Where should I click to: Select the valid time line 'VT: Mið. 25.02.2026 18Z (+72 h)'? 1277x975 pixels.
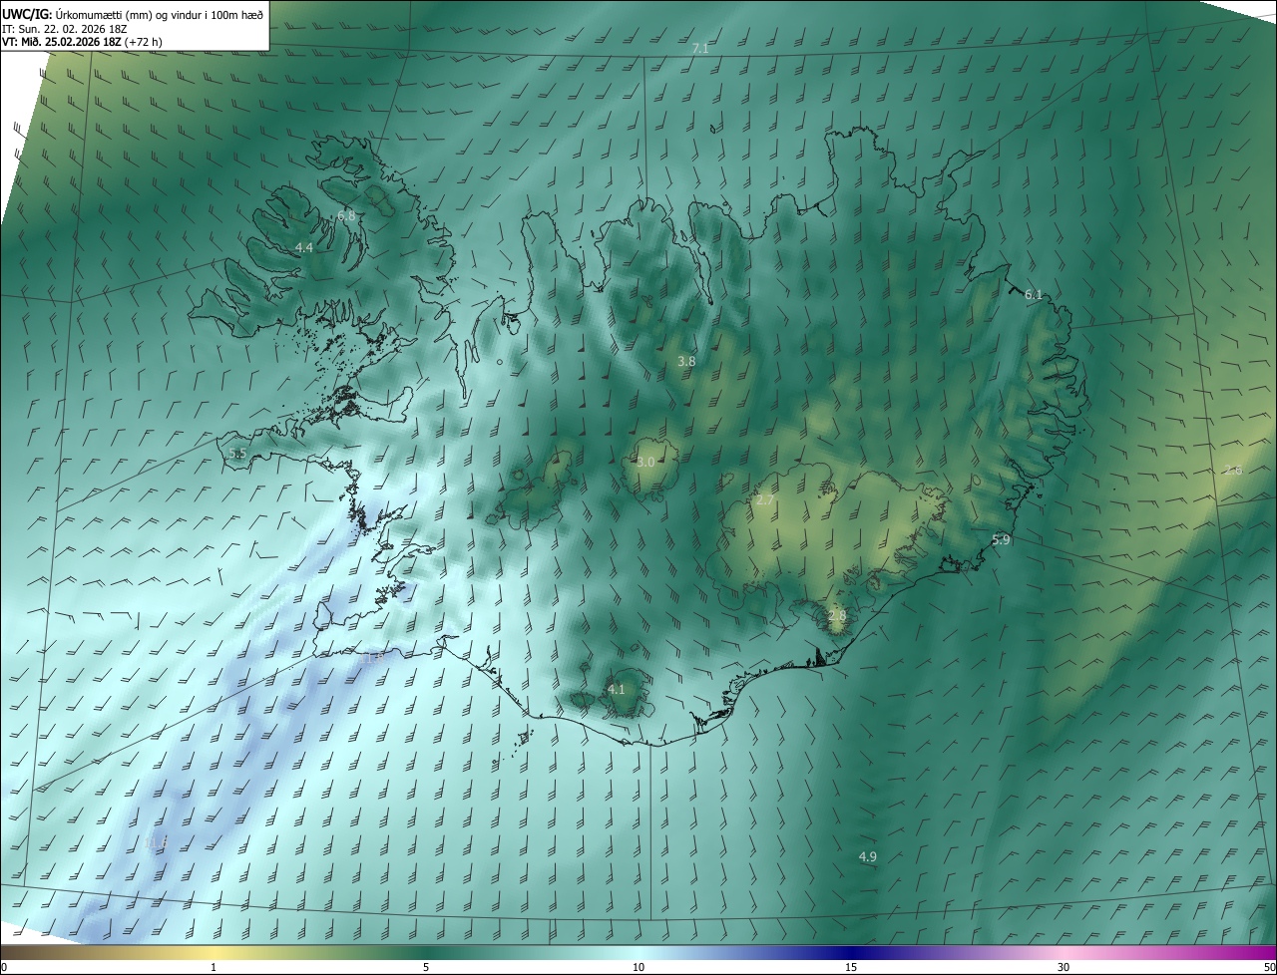83,43
